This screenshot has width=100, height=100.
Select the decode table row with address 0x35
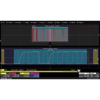[x=39, y=71]
